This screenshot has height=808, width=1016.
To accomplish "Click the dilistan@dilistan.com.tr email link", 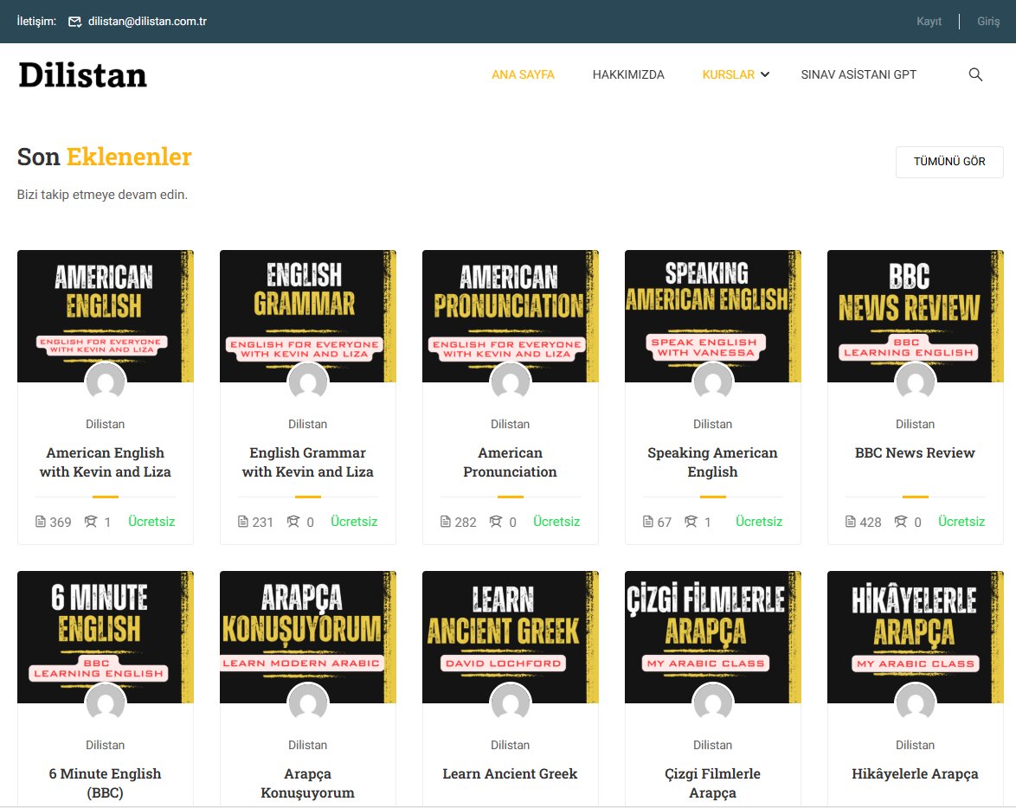I will [145, 22].
